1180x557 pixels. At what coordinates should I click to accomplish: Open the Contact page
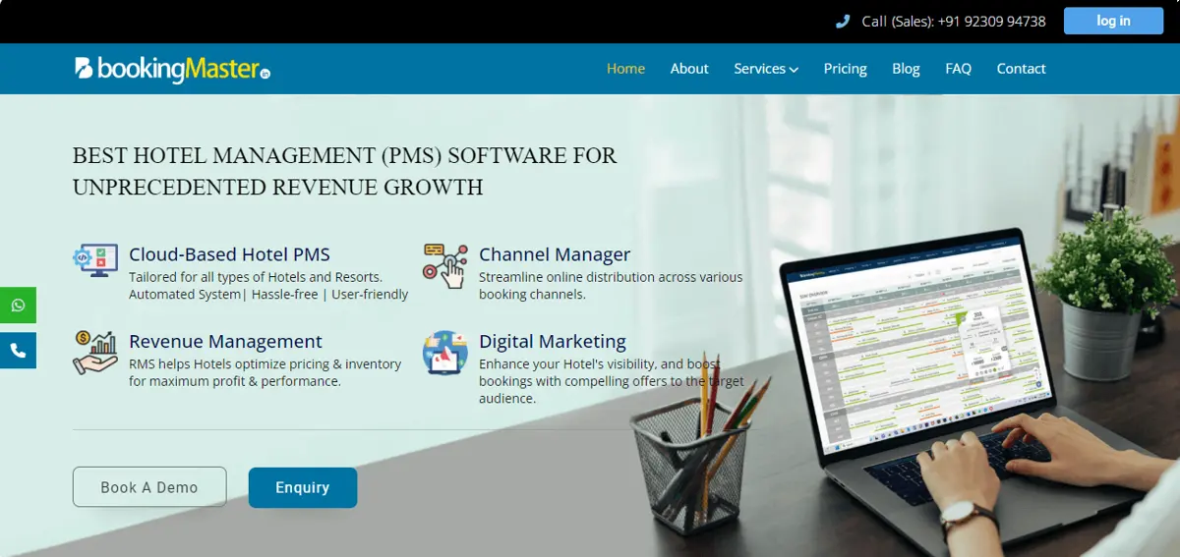click(1021, 69)
